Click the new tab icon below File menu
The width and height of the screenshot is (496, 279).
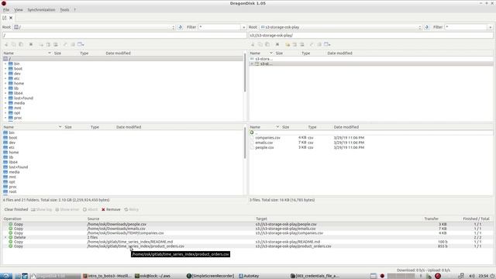click(5, 18)
